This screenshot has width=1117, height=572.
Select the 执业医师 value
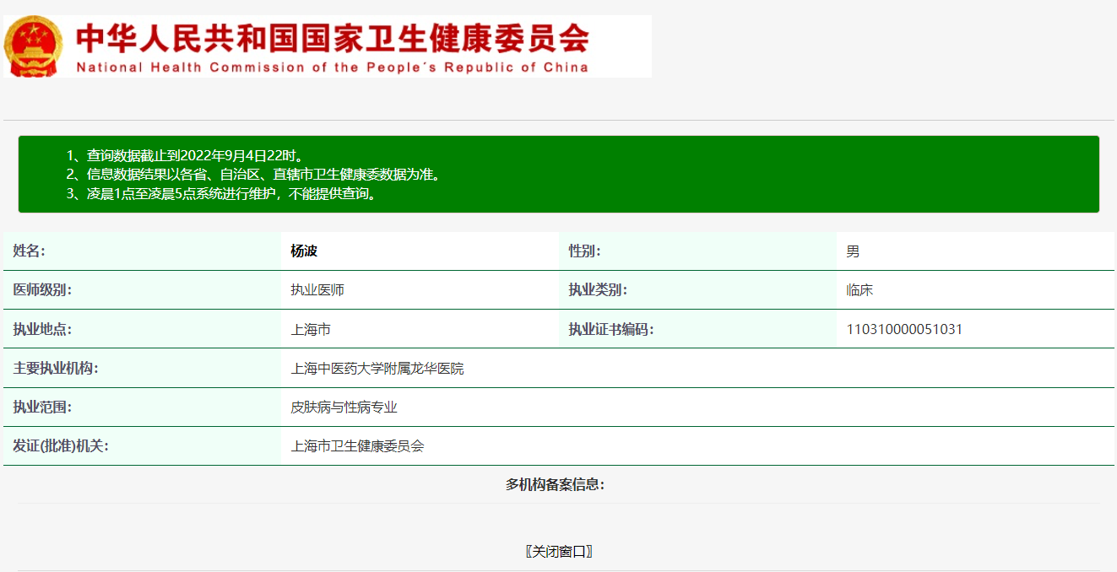tap(317, 290)
